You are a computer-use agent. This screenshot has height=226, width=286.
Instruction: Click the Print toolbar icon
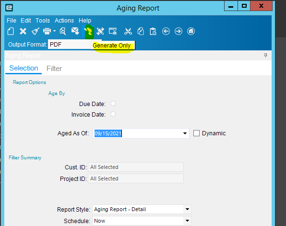click(x=47, y=31)
